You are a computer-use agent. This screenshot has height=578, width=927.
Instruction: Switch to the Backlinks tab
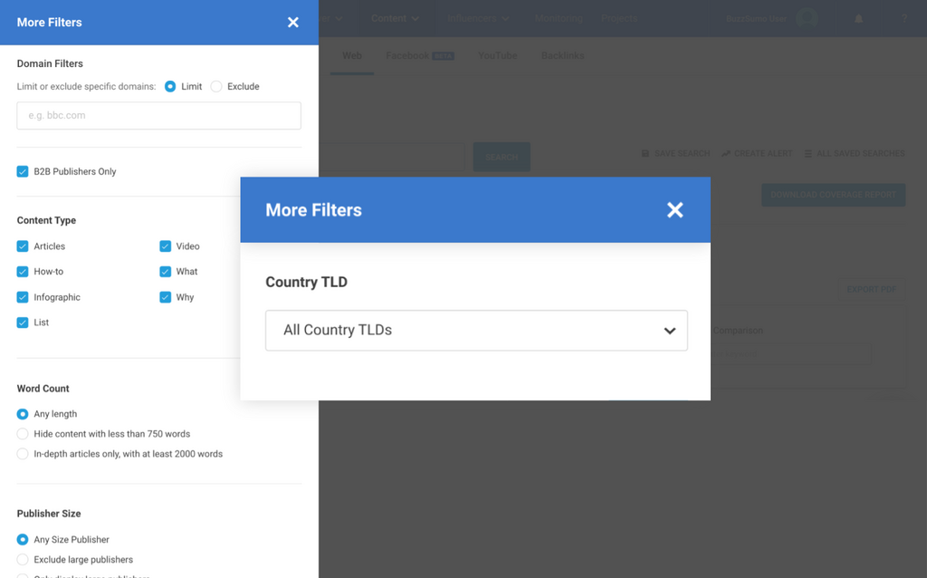562,56
